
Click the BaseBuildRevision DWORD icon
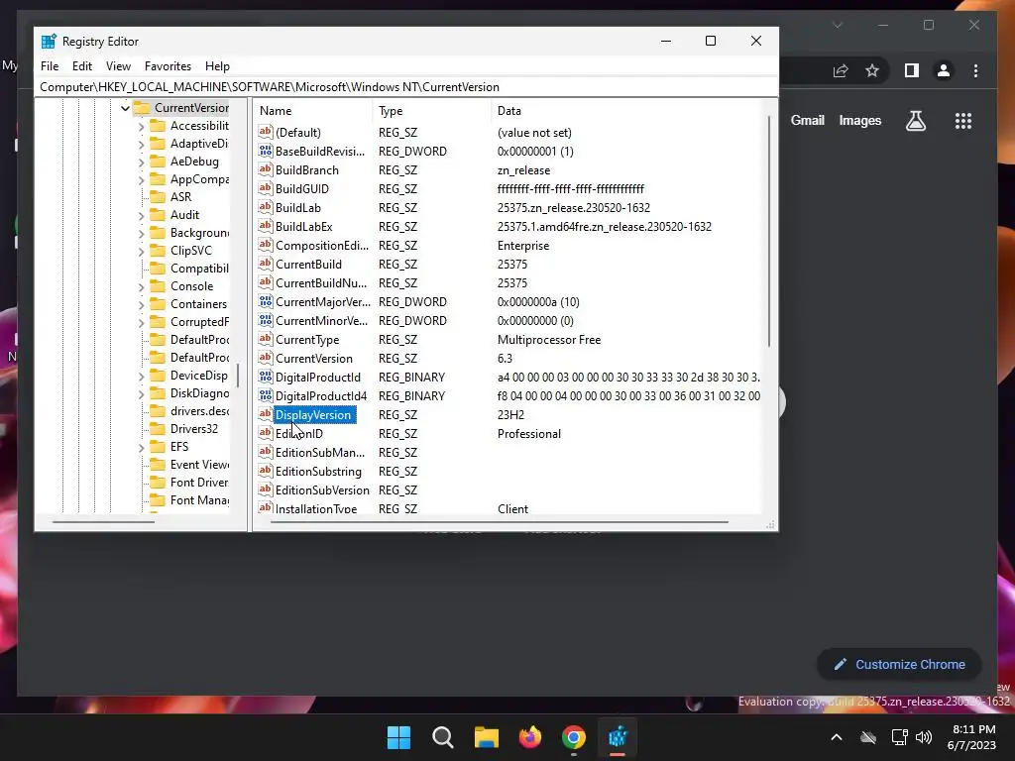click(266, 151)
